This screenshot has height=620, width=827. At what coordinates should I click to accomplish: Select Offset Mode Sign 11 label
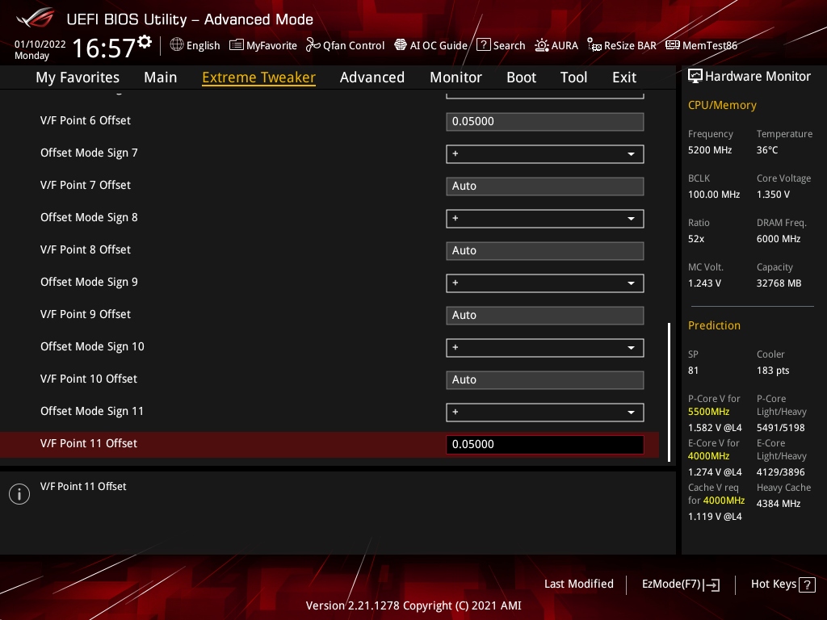click(x=92, y=411)
